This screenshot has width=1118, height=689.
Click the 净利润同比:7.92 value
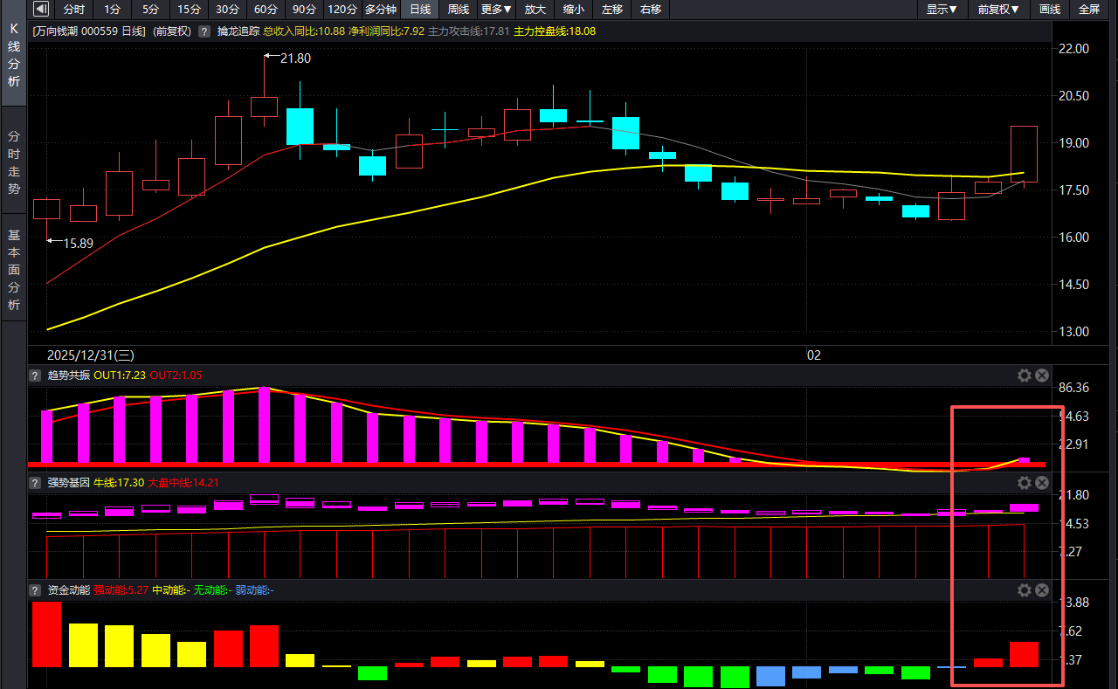coord(386,31)
